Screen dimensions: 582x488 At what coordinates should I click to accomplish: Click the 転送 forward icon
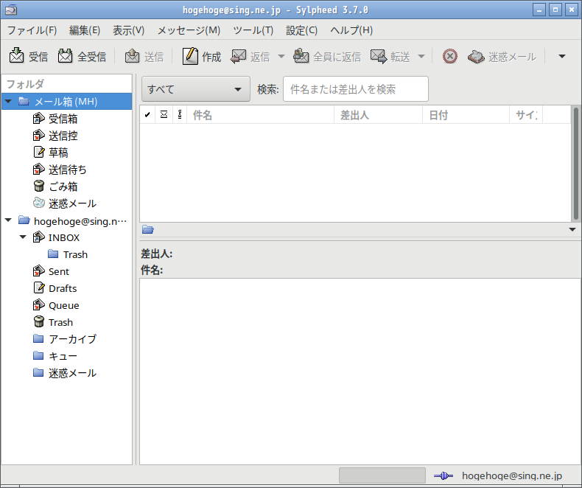379,57
